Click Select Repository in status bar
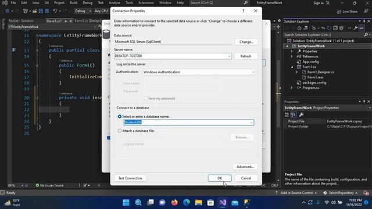The height and width of the screenshot is (209, 372). pos(341,193)
